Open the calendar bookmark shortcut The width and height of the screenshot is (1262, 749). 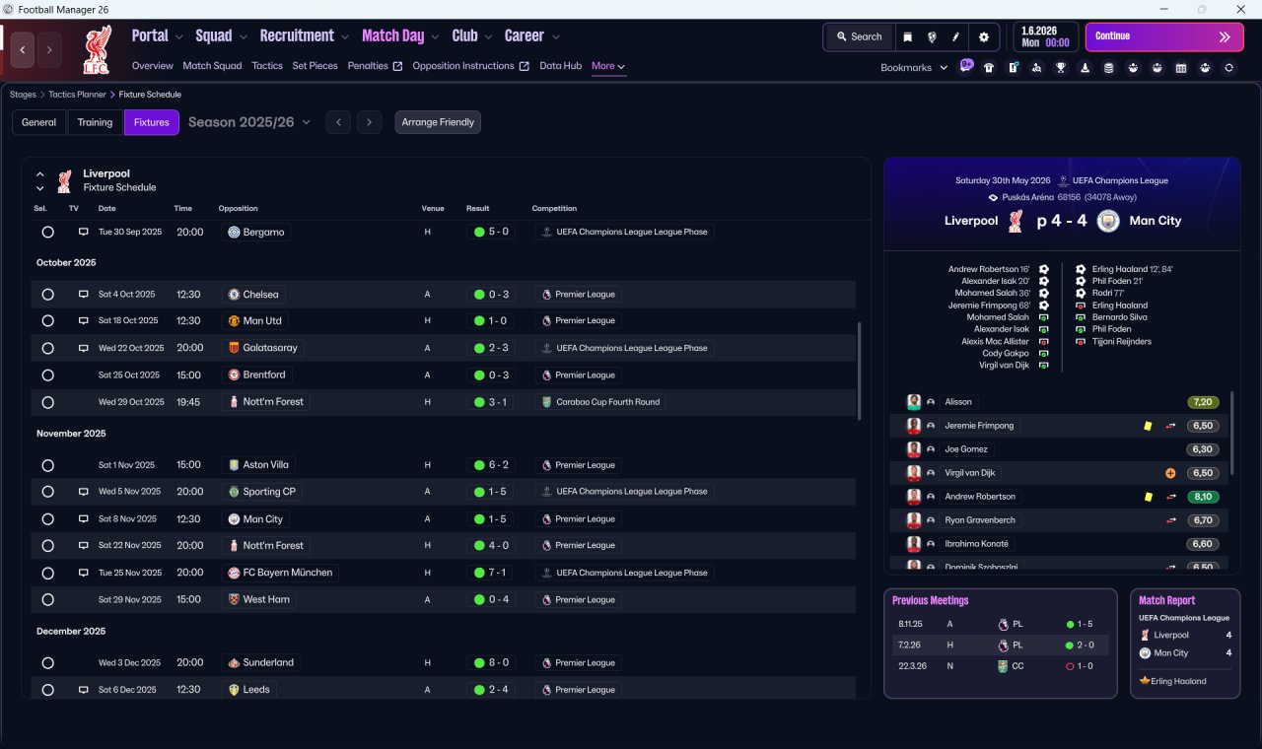[x=1181, y=68]
